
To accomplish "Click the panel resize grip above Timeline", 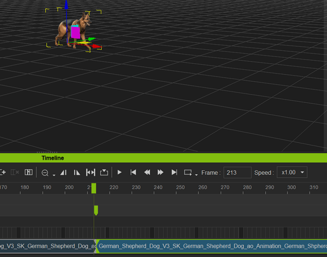I will tap(47, 152).
